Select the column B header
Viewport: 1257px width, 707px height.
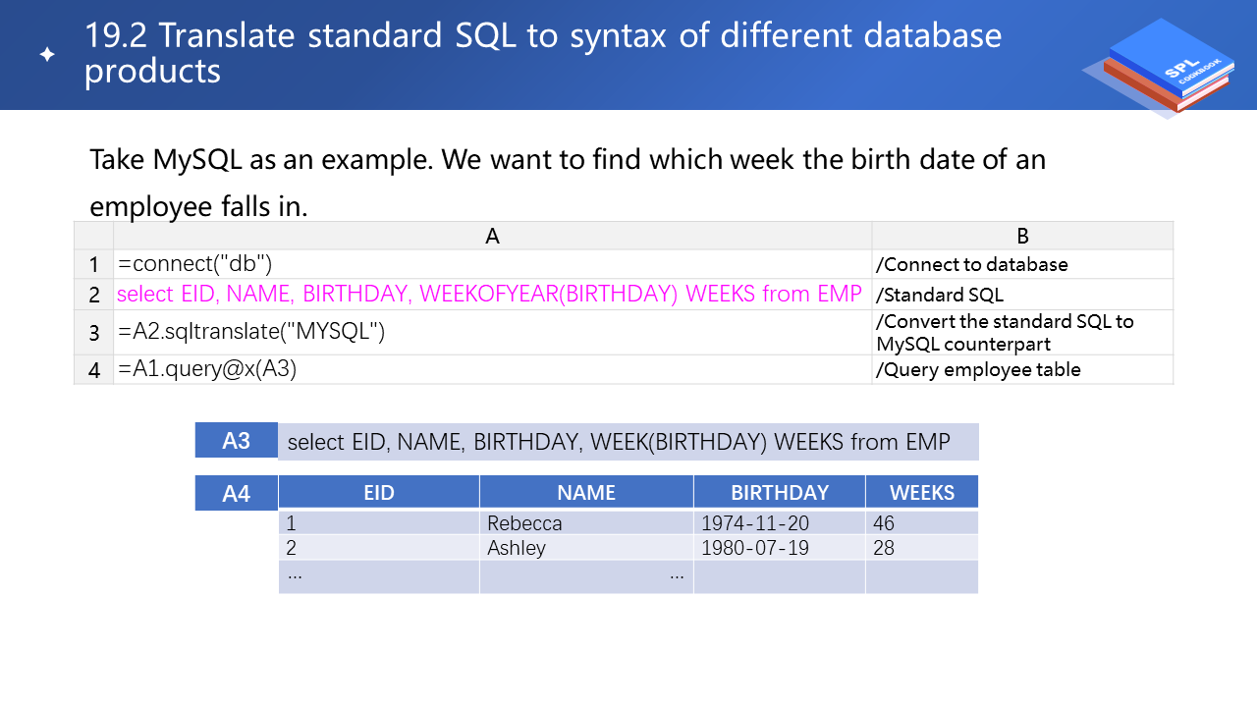click(1022, 236)
